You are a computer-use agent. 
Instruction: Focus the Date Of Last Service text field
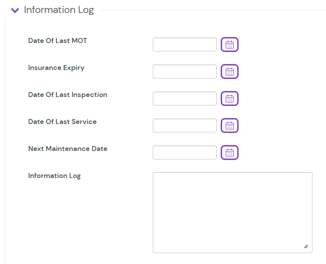[185, 125]
